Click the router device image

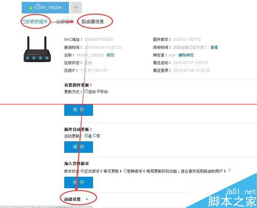click(x=37, y=49)
